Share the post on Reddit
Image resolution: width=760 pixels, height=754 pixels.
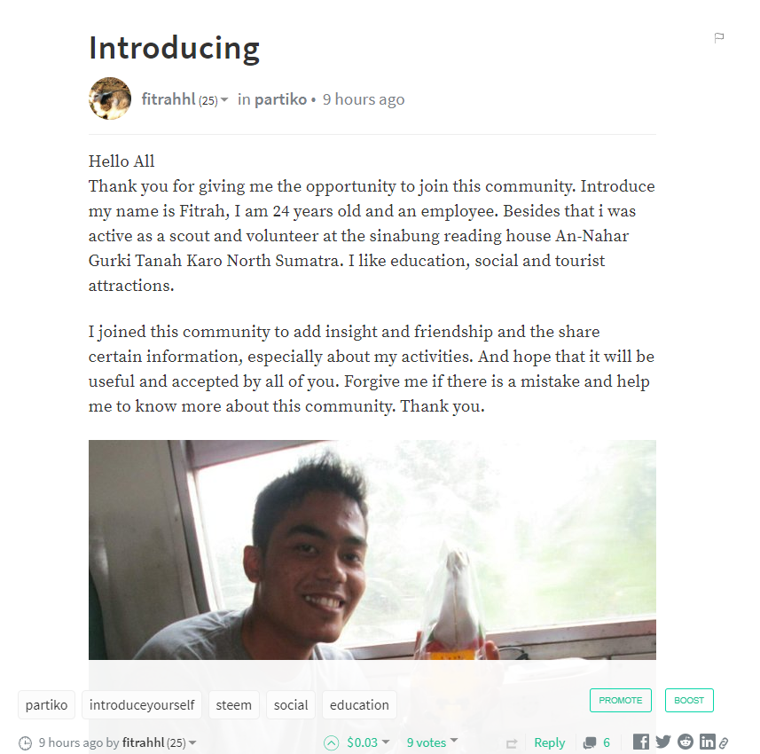686,742
